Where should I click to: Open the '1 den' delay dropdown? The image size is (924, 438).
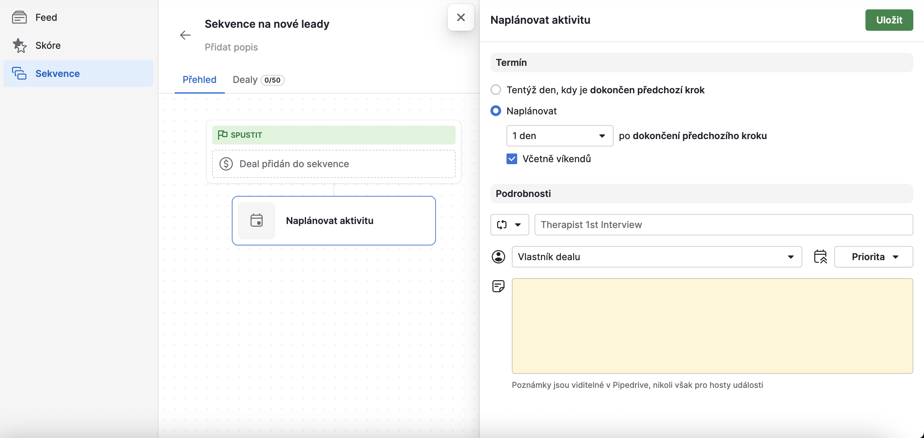click(559, 136)
